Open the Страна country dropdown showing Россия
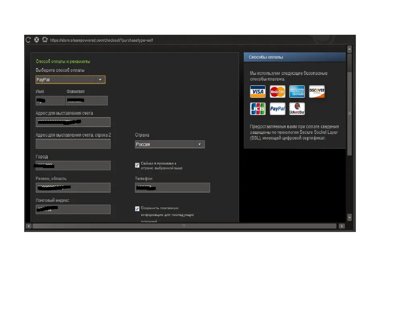Image resolution: width=402 pixels, height=321 pixels. tap(170, 144)
